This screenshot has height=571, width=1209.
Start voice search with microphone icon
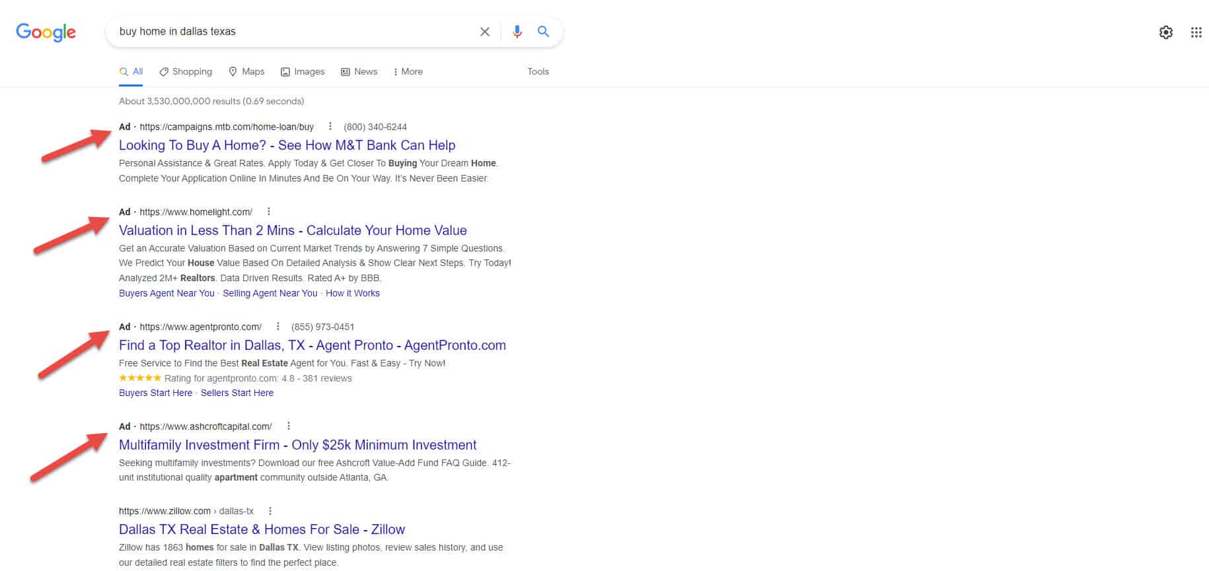(x=517, y=32)
